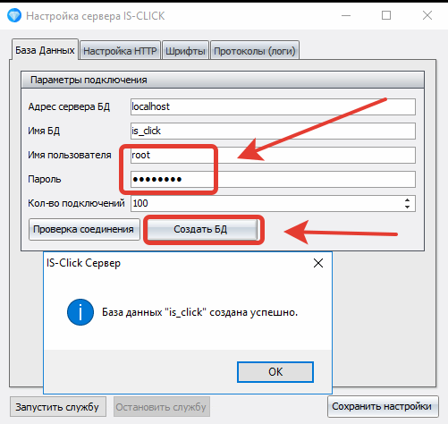Open the Настройка HTTP tab
The width and height of the screenshot is (448, 424).
[x=120, y=51]
